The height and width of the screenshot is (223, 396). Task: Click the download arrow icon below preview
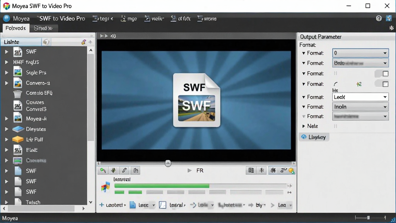point(113,170)
